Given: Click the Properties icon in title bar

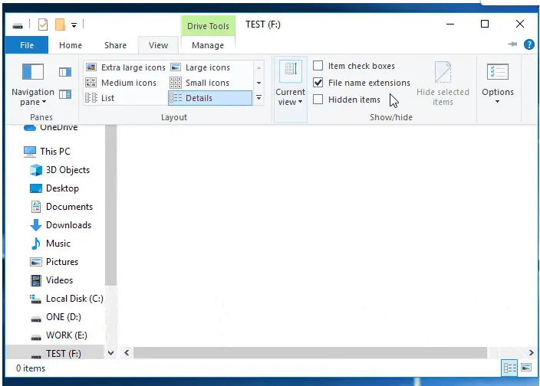Looking at the screenshot, I should pyautogui.click(x=43, y=25).
